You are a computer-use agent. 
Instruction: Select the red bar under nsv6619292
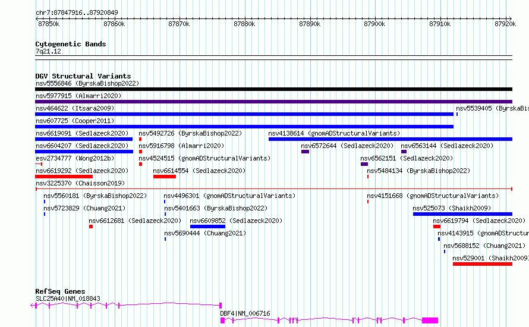(64, 177)
